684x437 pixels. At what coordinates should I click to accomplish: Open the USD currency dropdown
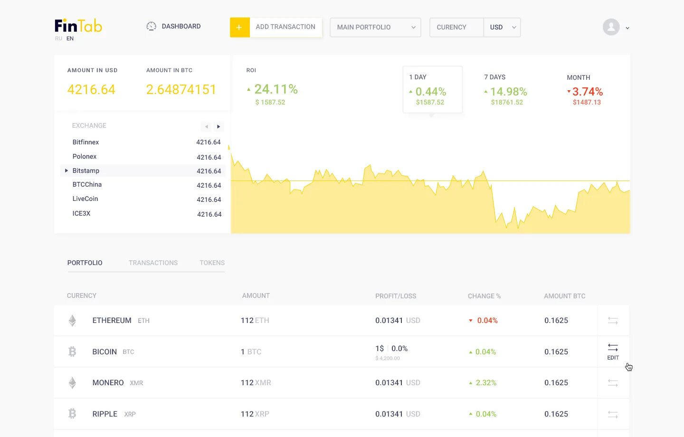pos(502,27)
